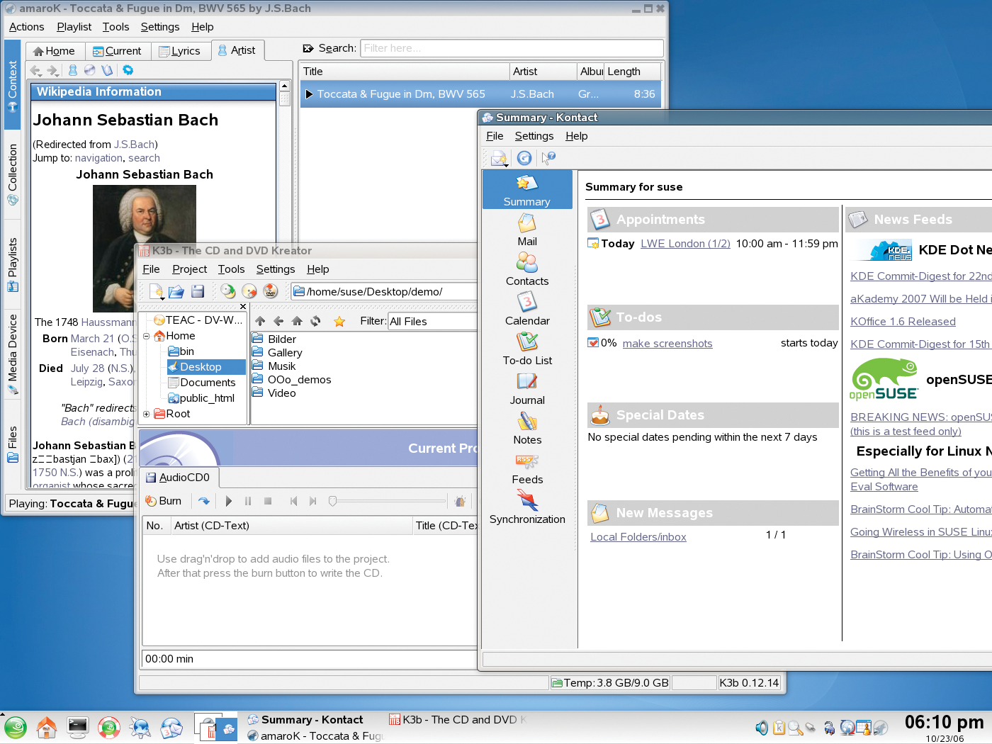Click the K3b copy CD toolbar icon
The width and height of the screenshot is (992, 744).
(228, 291)
